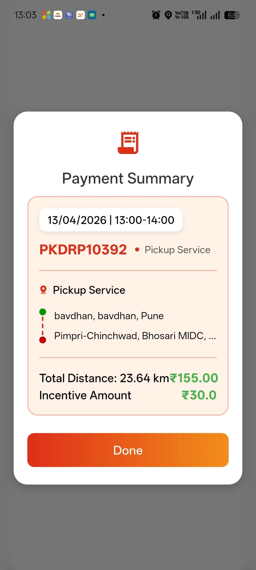Tap the location status bar icon
The width and height of the screenshot is (256, 570).
[x=168, y=15]
